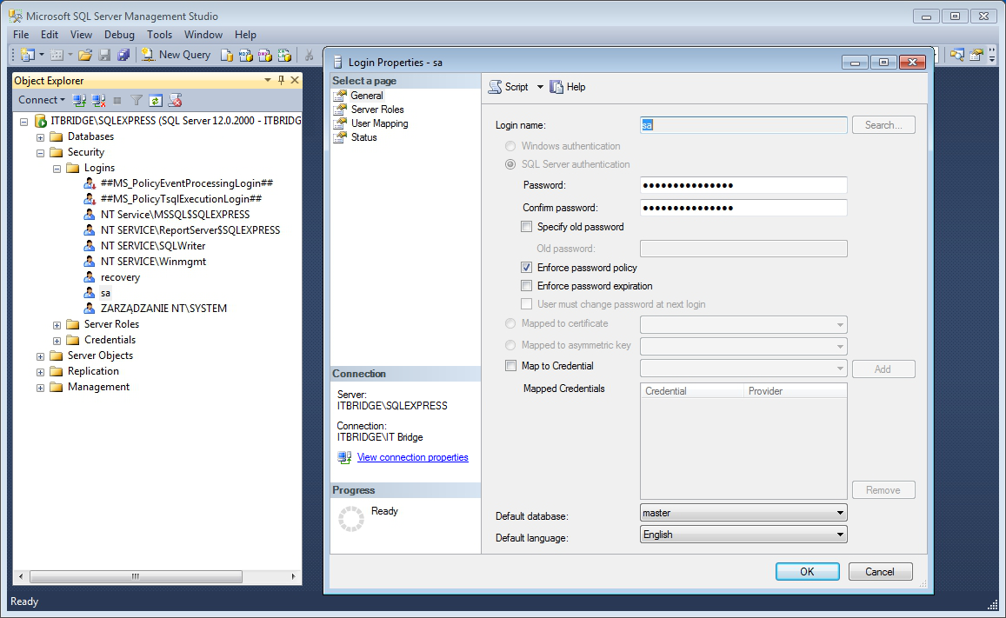Click the Cancel button
The height and width of the screenshot is (618, 1006).
coord(880,571)
